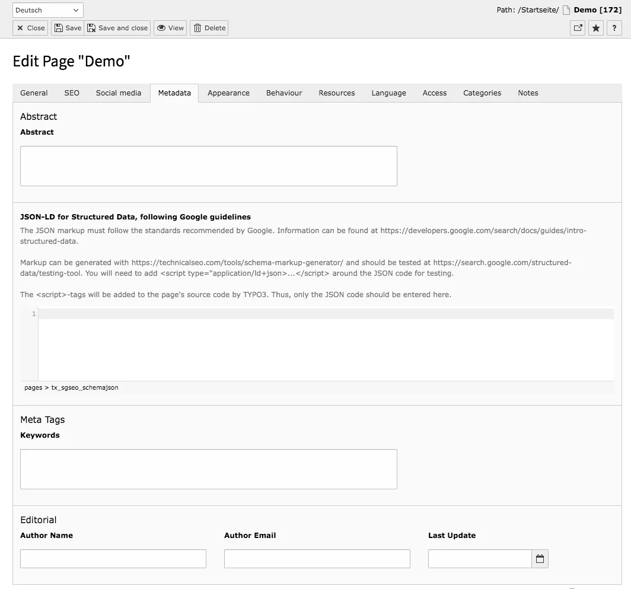Click the Close button in the toolbar
This screenshot has width=631, height=589.
(x=30, y=27)
